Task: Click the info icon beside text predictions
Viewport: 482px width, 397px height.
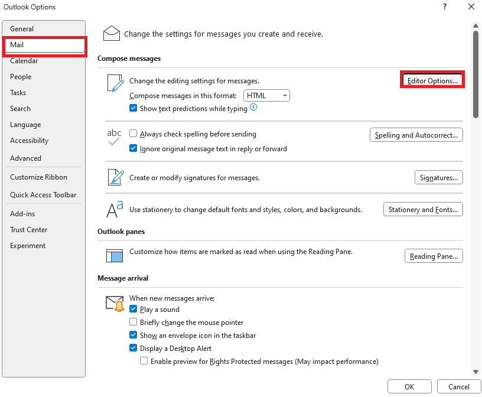Action: pyautogui.click(x=253, y=108)
